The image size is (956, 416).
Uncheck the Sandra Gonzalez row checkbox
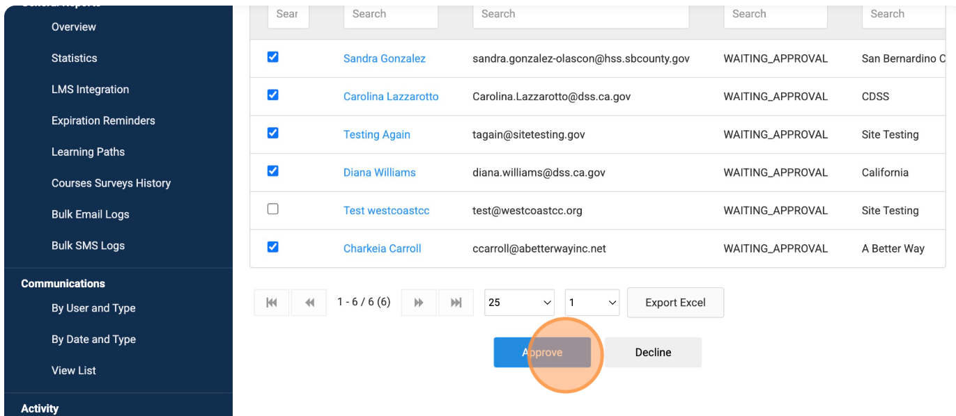pyautogui.click(x=273, y=57)
